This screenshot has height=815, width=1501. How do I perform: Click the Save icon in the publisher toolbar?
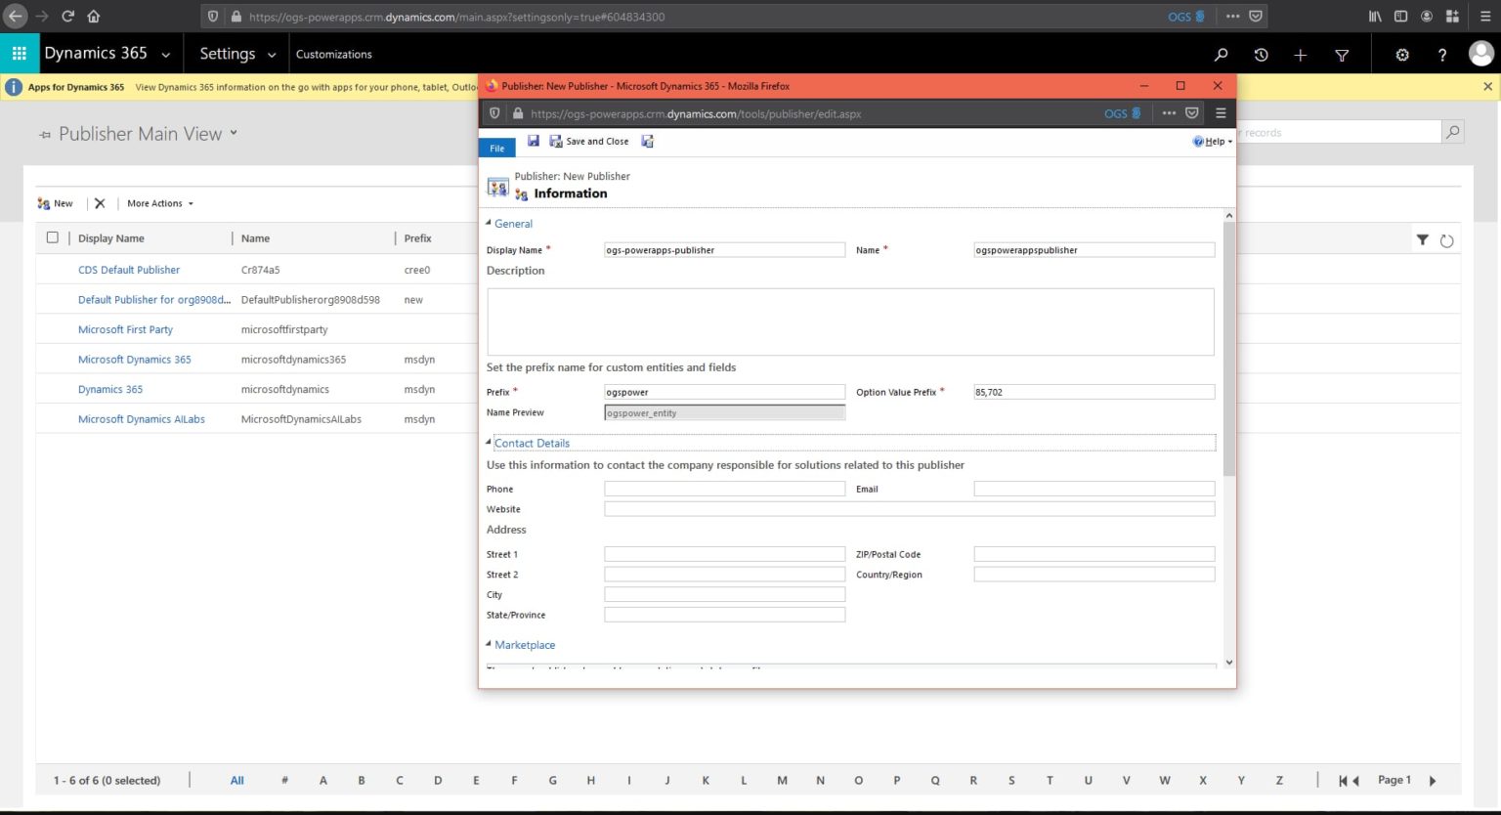pyautogui.click(x=533, y=141)
